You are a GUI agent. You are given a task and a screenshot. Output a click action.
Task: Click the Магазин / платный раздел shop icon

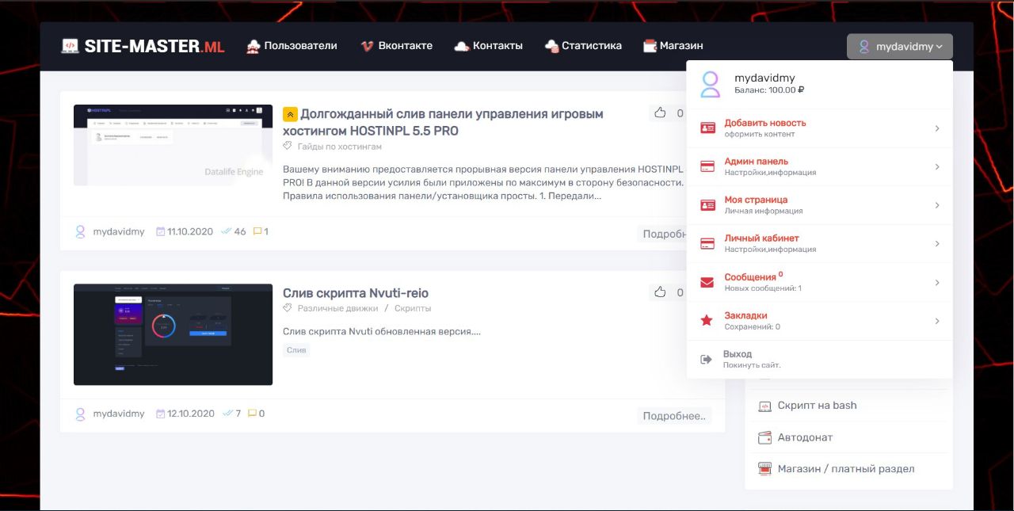[764, 469]
